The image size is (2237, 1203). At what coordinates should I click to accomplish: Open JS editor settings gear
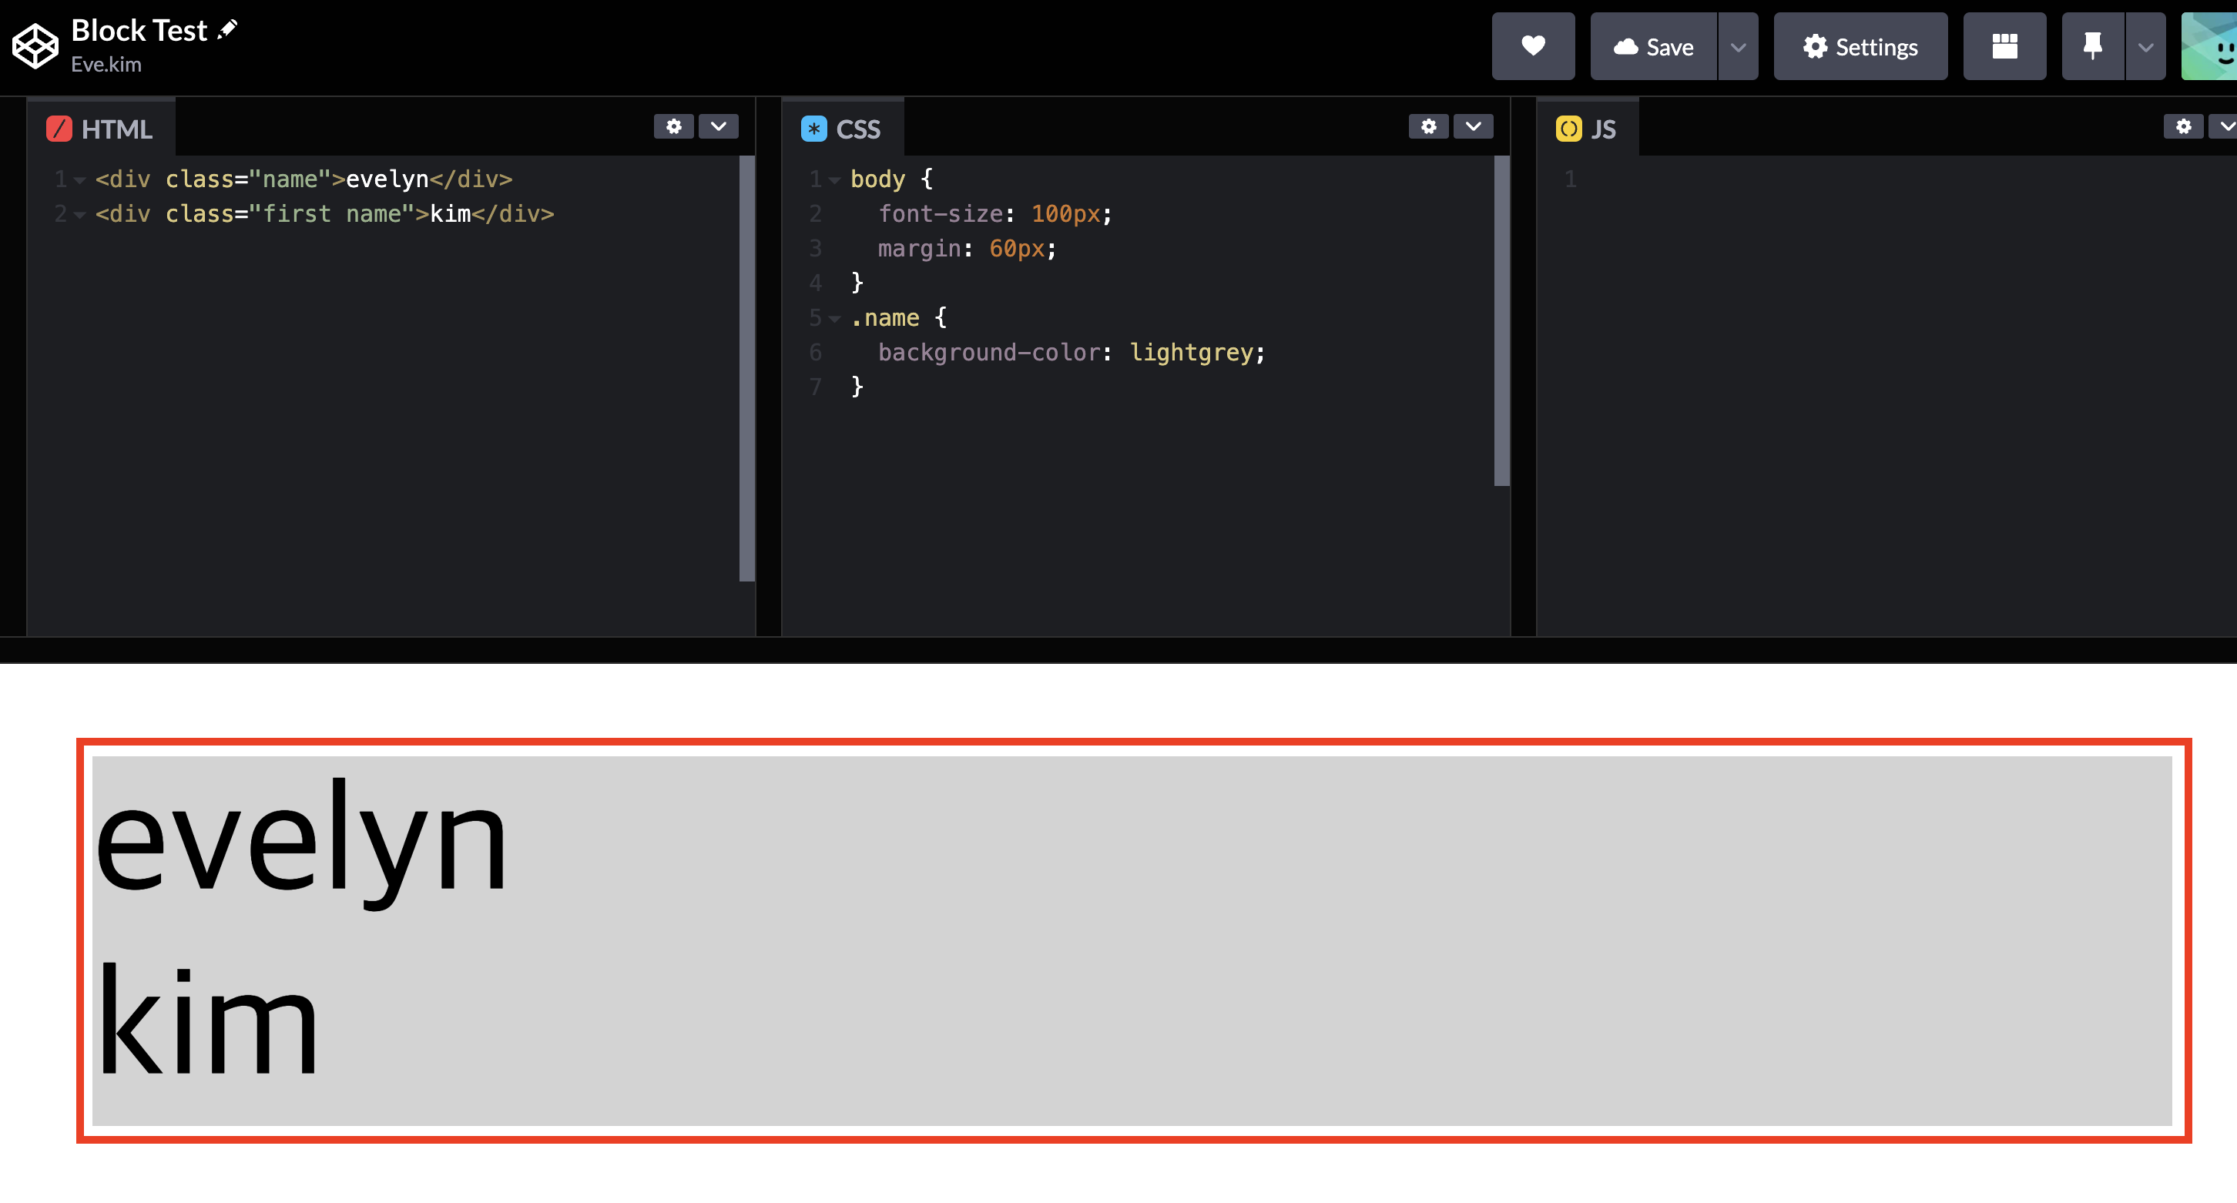coord(2183,127)
